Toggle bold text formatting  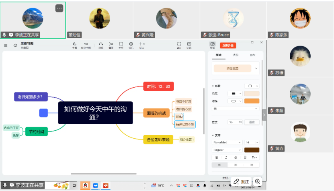[217, 157]
